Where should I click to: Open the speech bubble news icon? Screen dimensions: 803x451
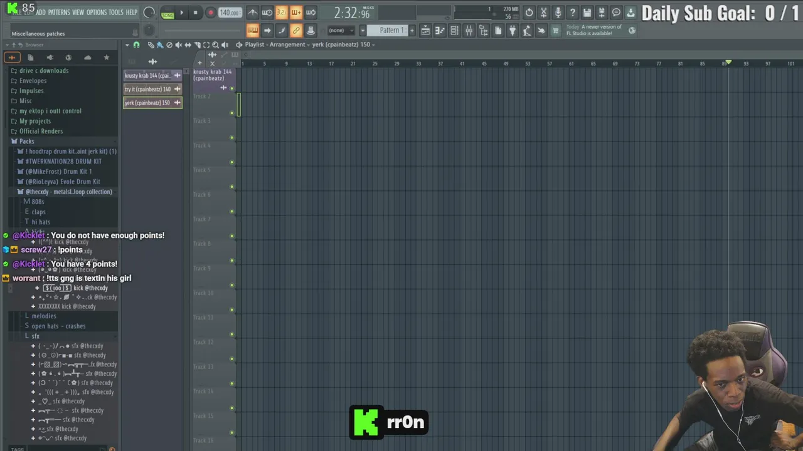pyautogui.click(x=615, y=13)
